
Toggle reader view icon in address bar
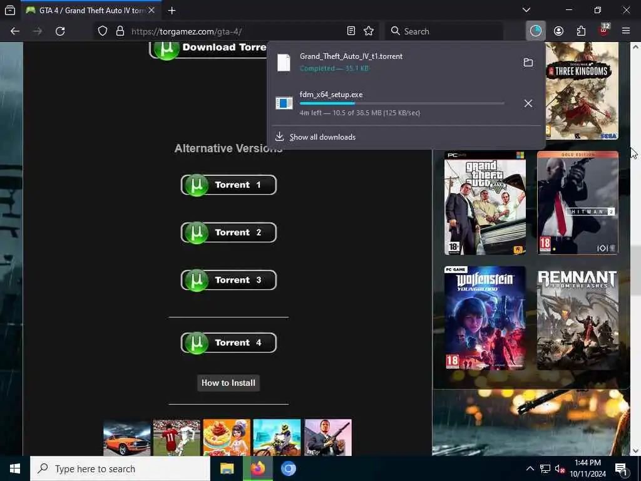(x=351, y=31)
